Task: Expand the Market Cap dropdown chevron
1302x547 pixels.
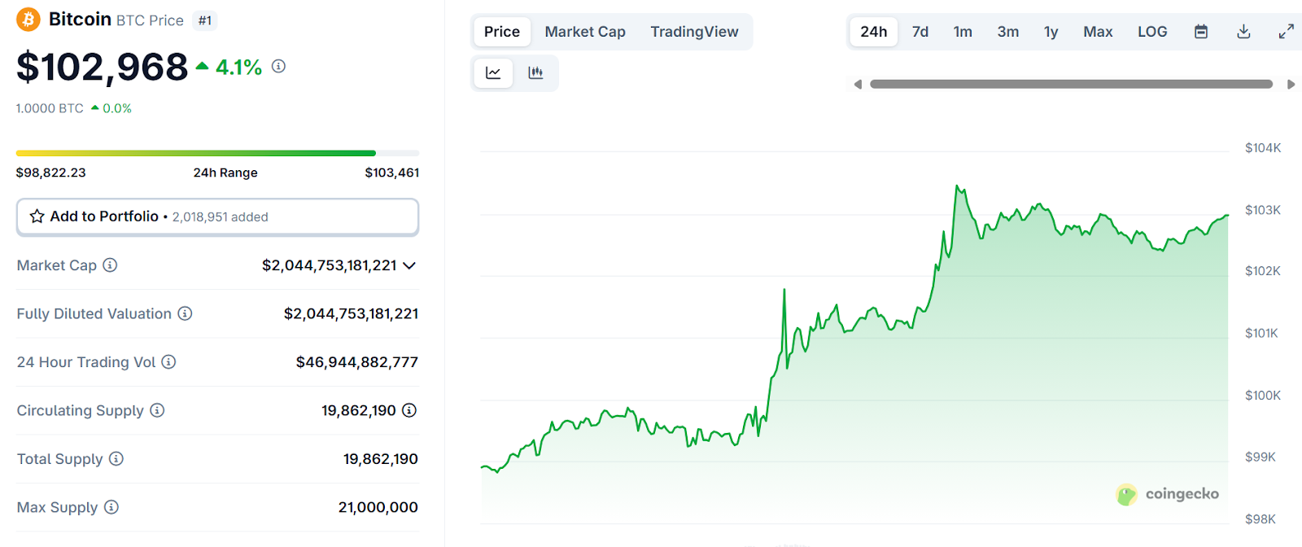Action: (x=409, y=265)
